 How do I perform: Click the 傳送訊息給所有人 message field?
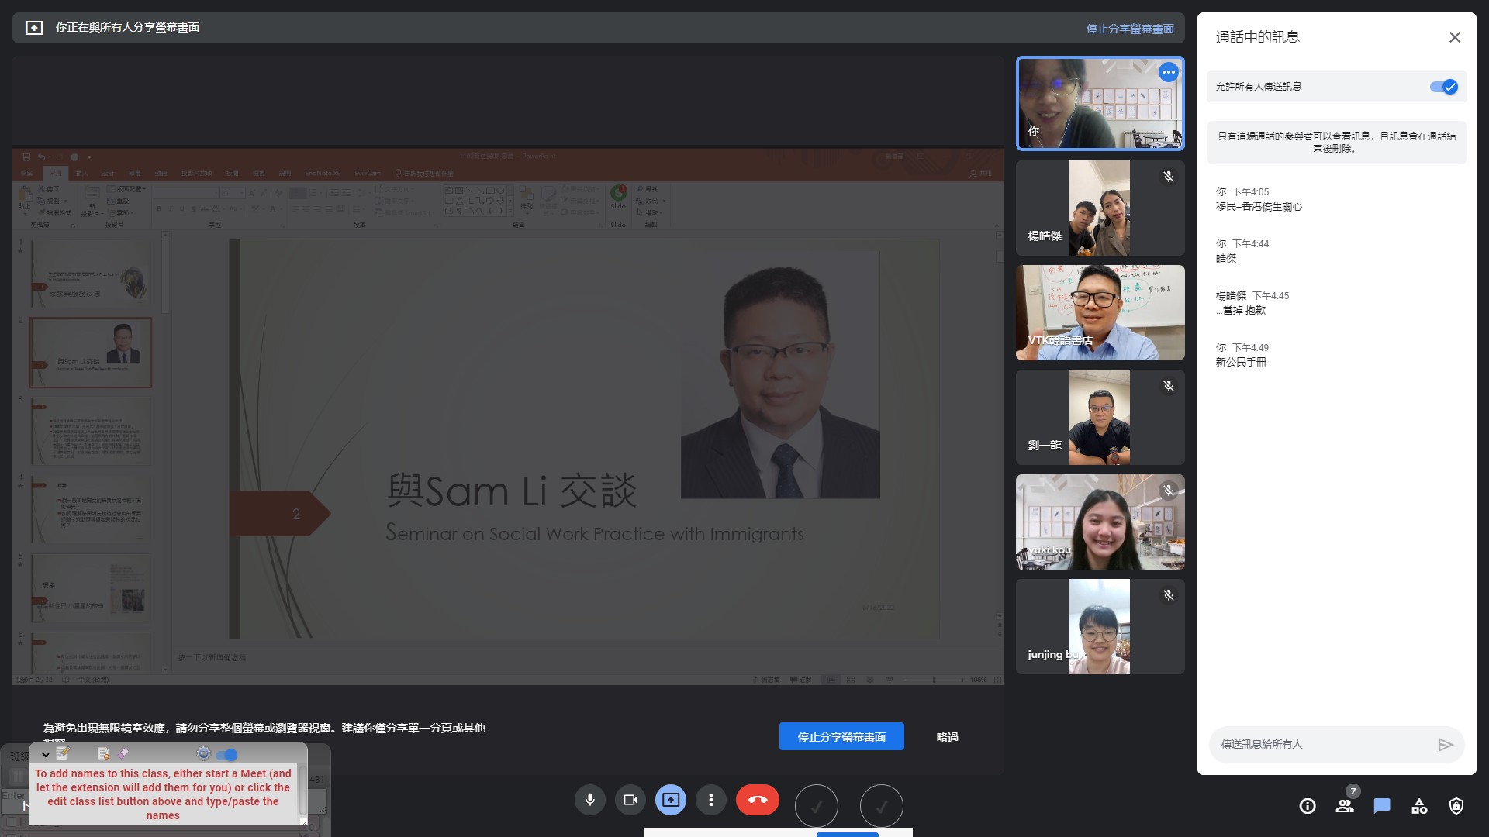click(1318, 744)
